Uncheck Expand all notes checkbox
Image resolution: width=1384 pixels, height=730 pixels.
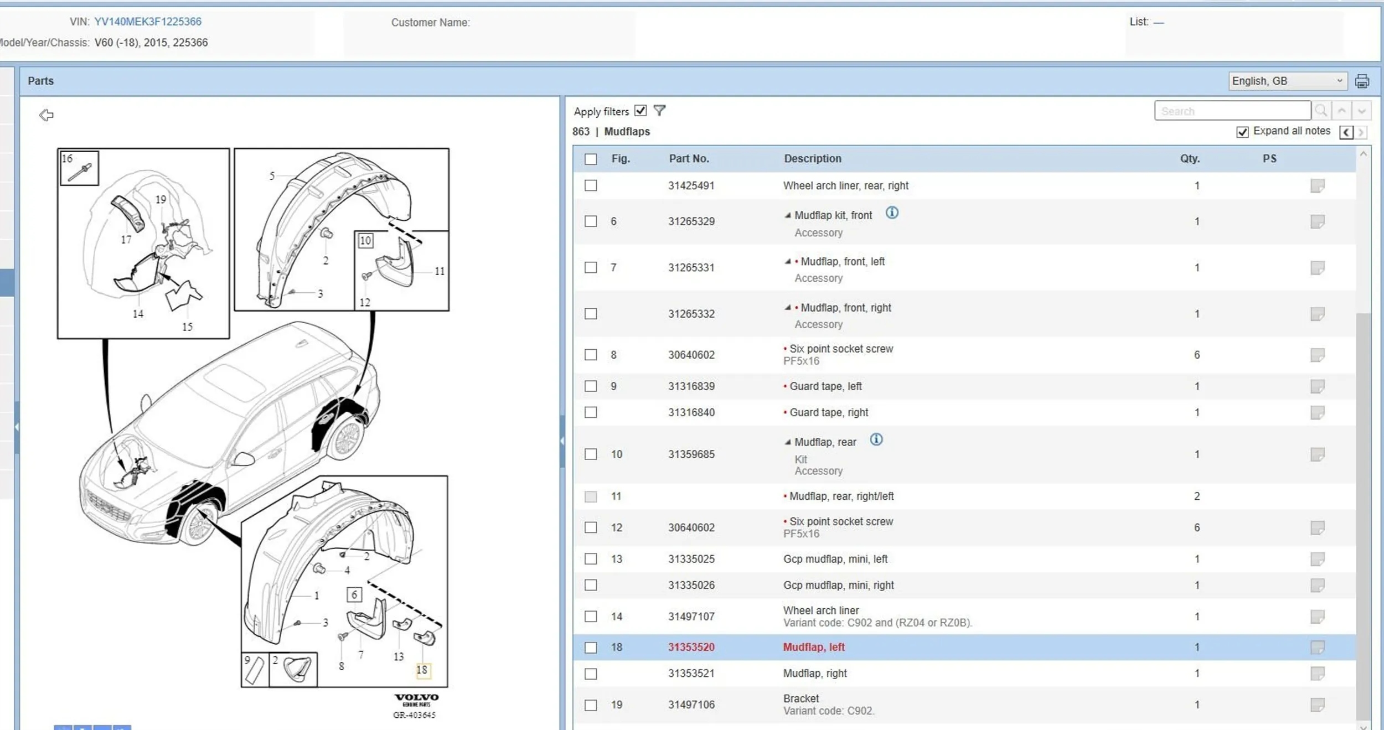(1242, 132)
